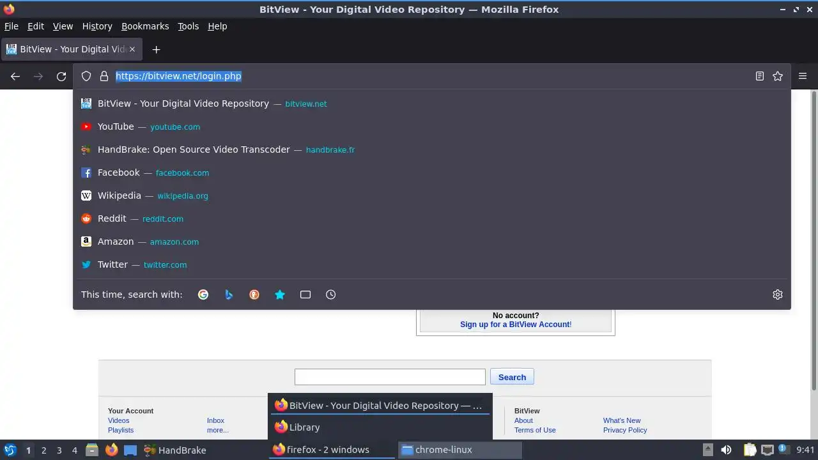Pick the BitView window from the taskbar popup
The image size is (818, 460).
tap(380, 405)
